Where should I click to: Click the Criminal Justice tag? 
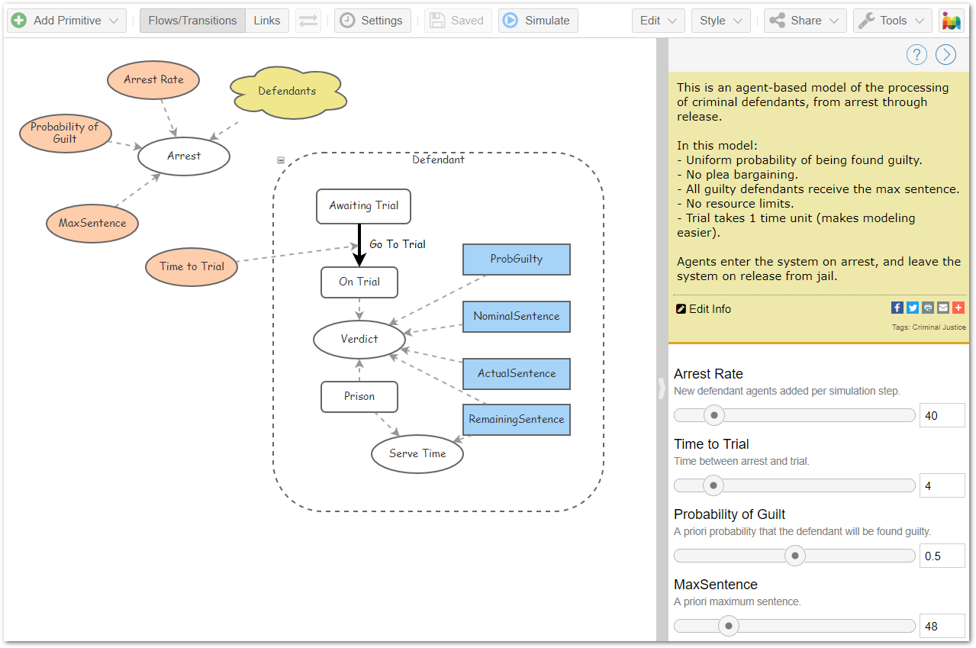click(939, 327)
